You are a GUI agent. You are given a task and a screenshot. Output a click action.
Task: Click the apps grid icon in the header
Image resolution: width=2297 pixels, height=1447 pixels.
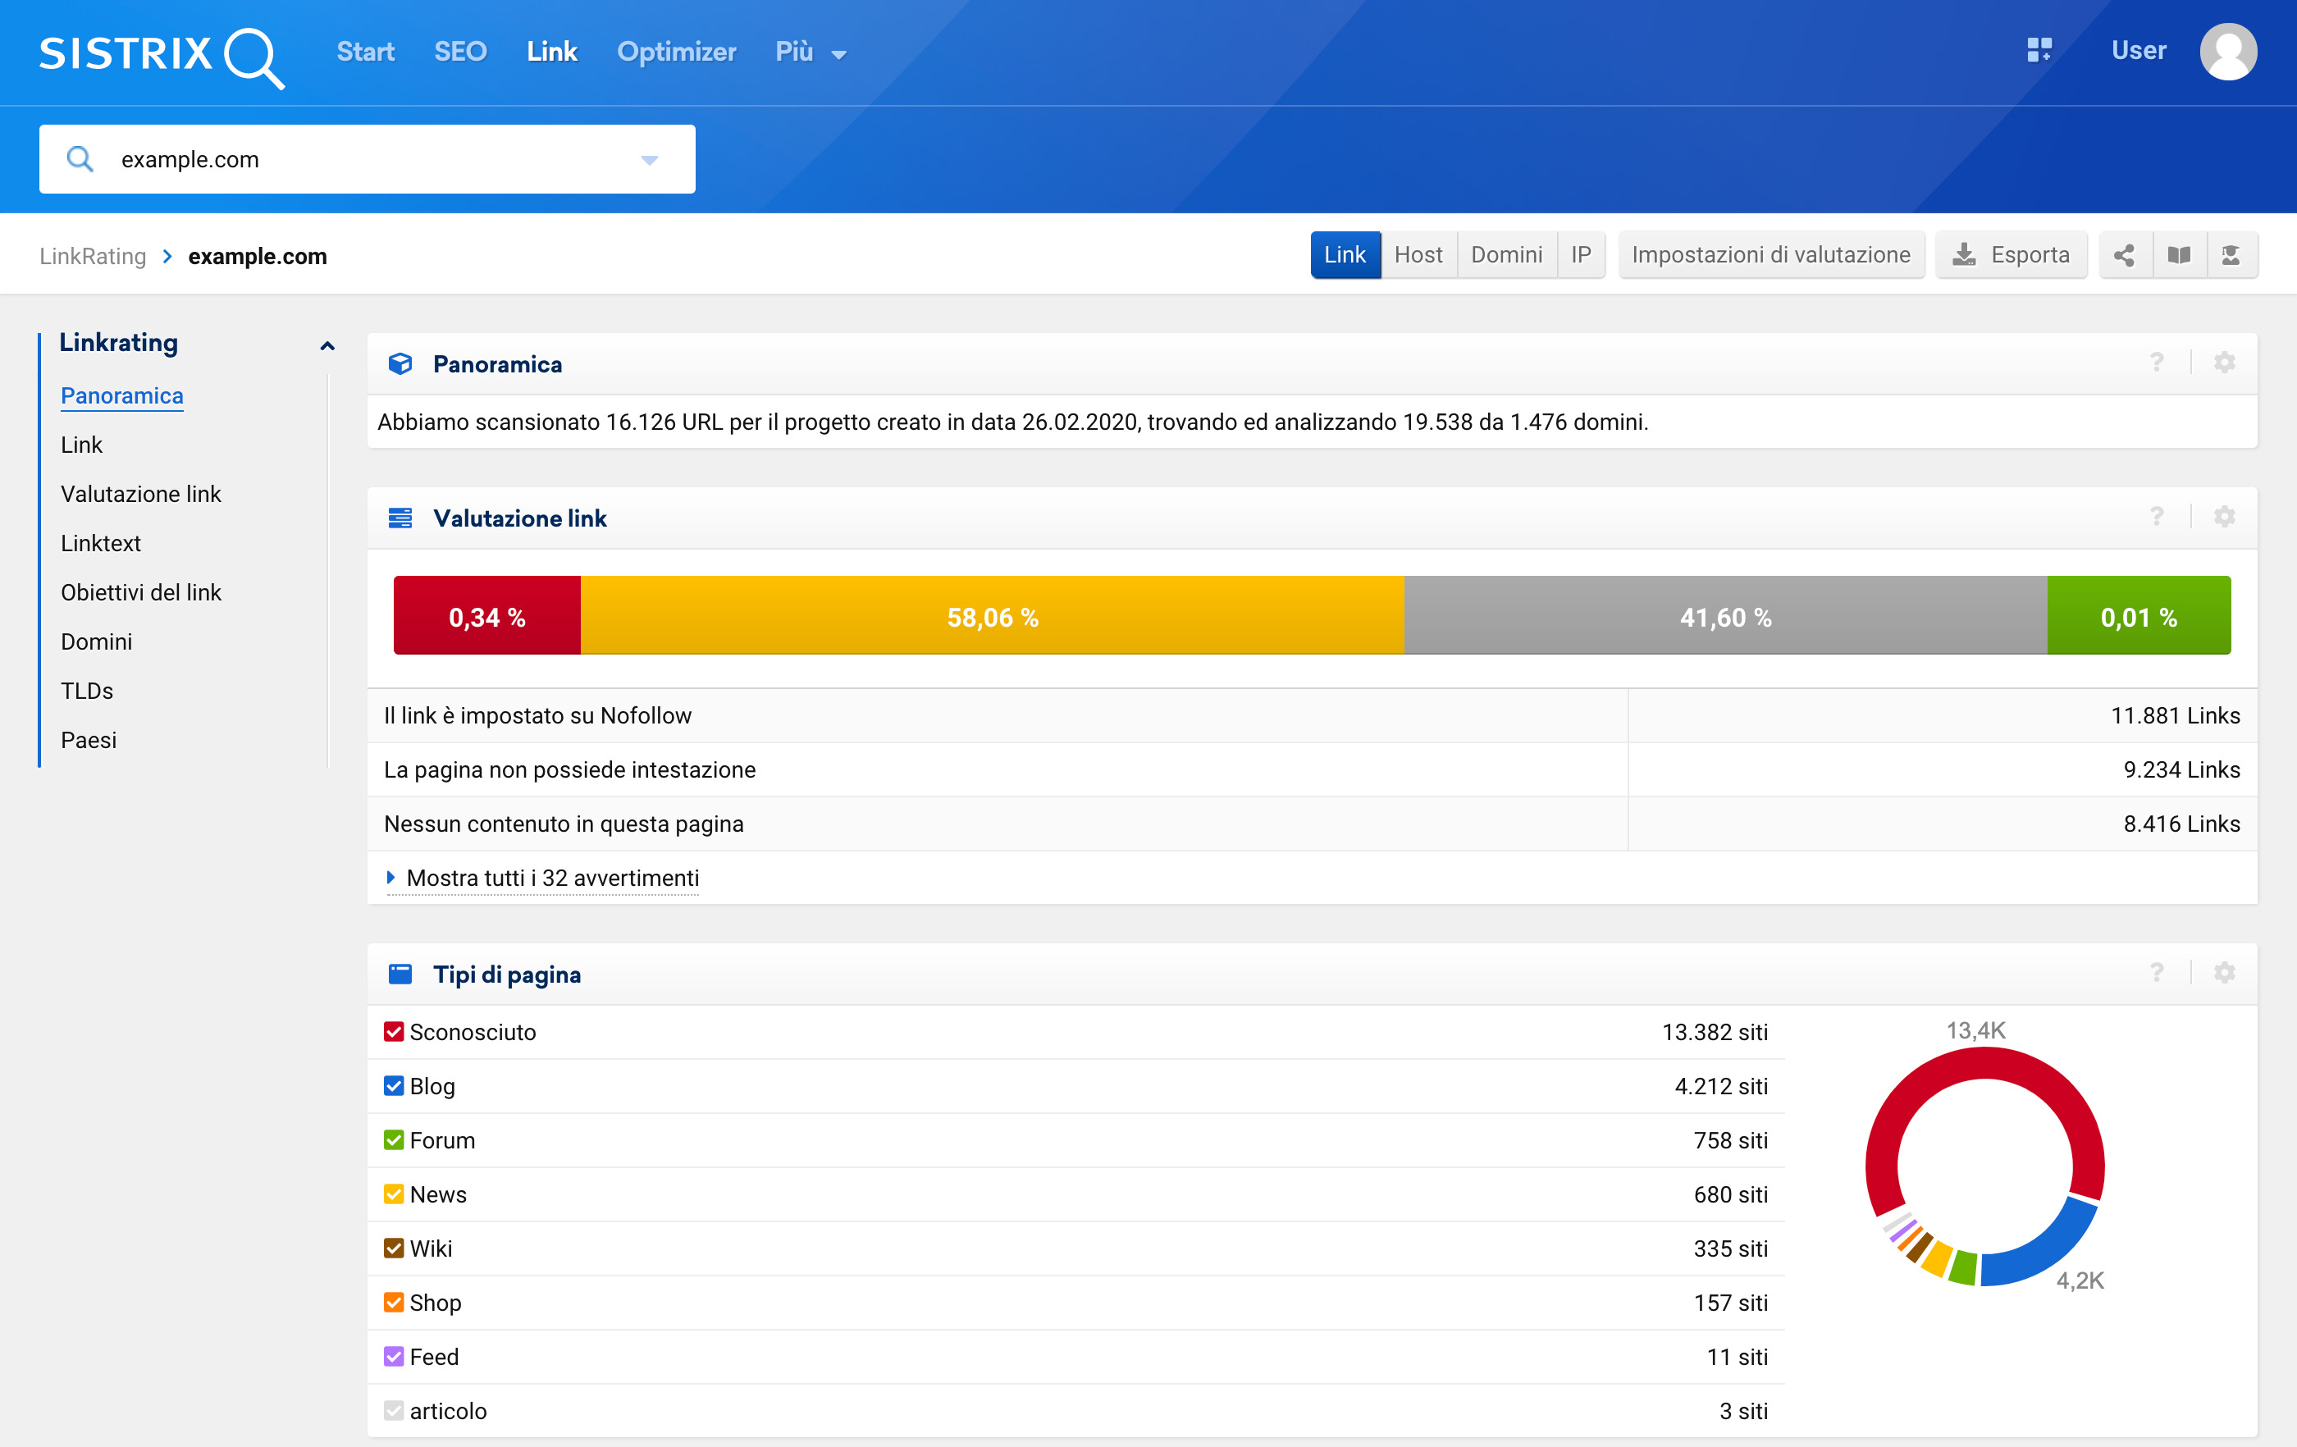pyautogui.click(x=2039, y=51)
